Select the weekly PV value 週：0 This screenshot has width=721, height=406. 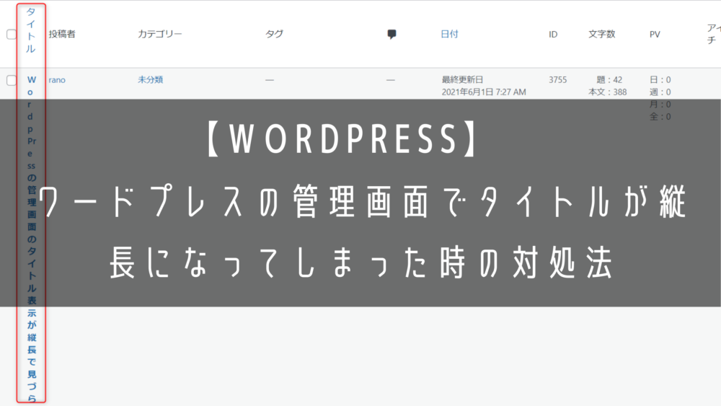(660, 92)
